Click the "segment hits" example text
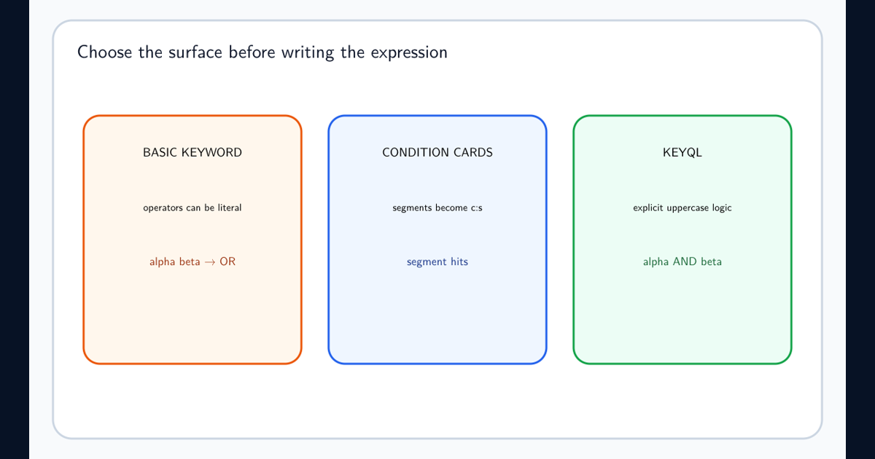The height and width of the screenshot is (459, 875). point(437,262)
